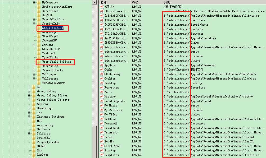Sort values by the 名称 column header
This screenshot has height=158, width=266.
(x=115, y=2)
